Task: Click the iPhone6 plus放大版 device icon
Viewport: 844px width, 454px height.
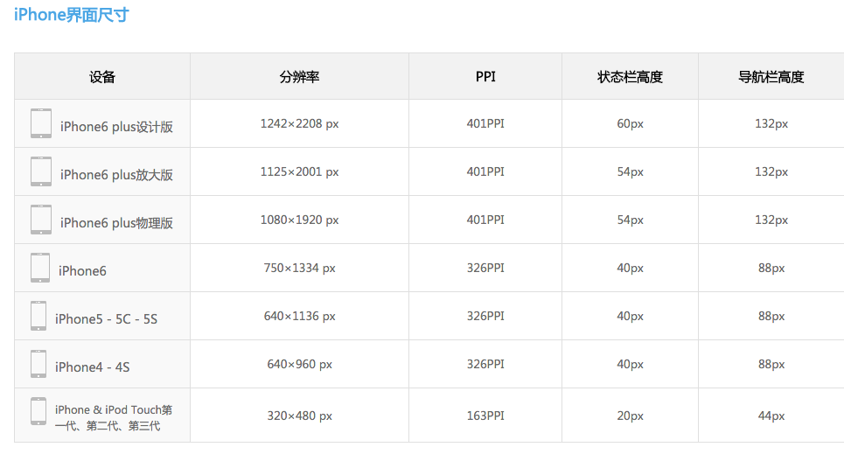Action: point(41,171)
